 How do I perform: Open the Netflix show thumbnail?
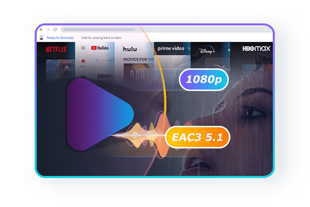60,71
